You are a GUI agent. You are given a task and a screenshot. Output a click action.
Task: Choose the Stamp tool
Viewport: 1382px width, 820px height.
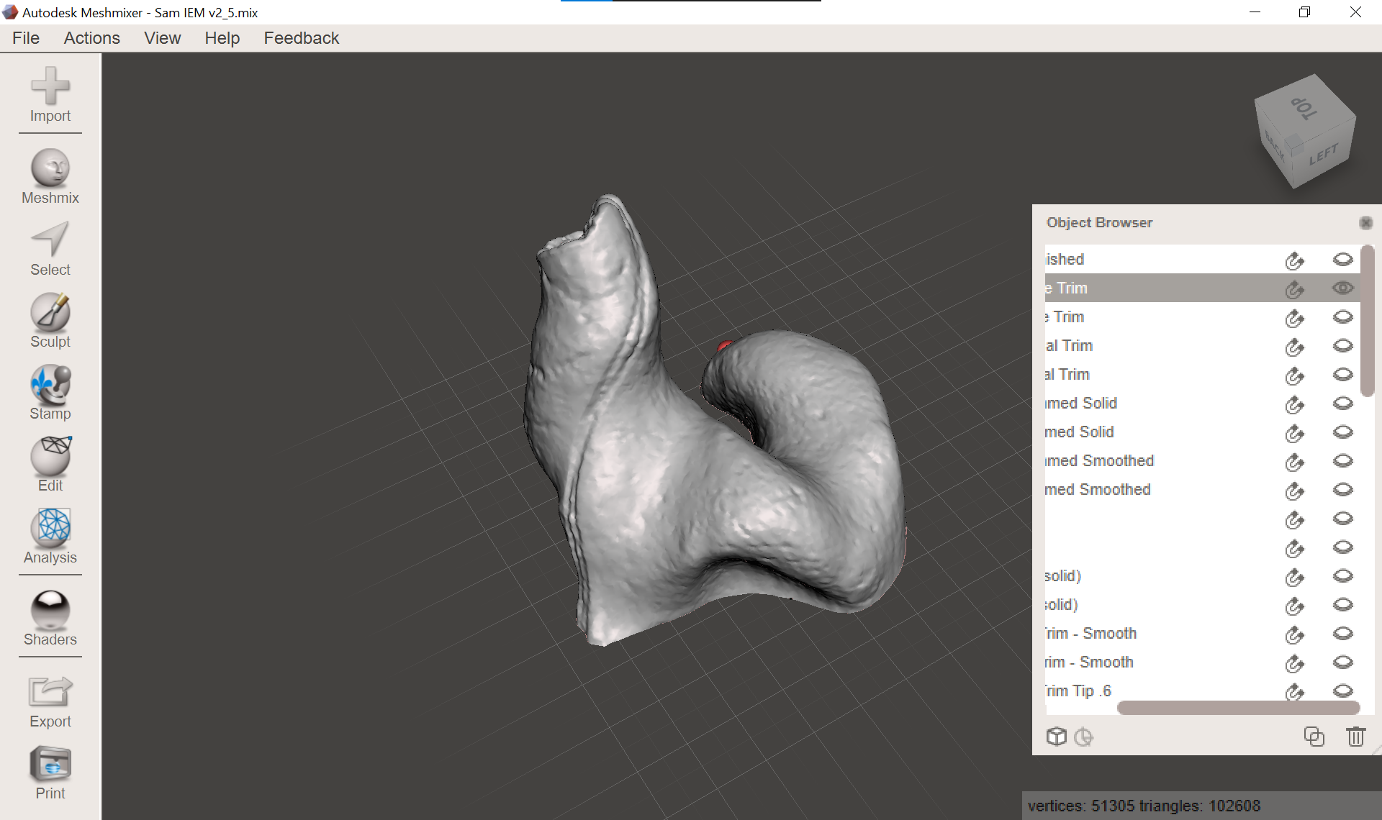point(50,384)
